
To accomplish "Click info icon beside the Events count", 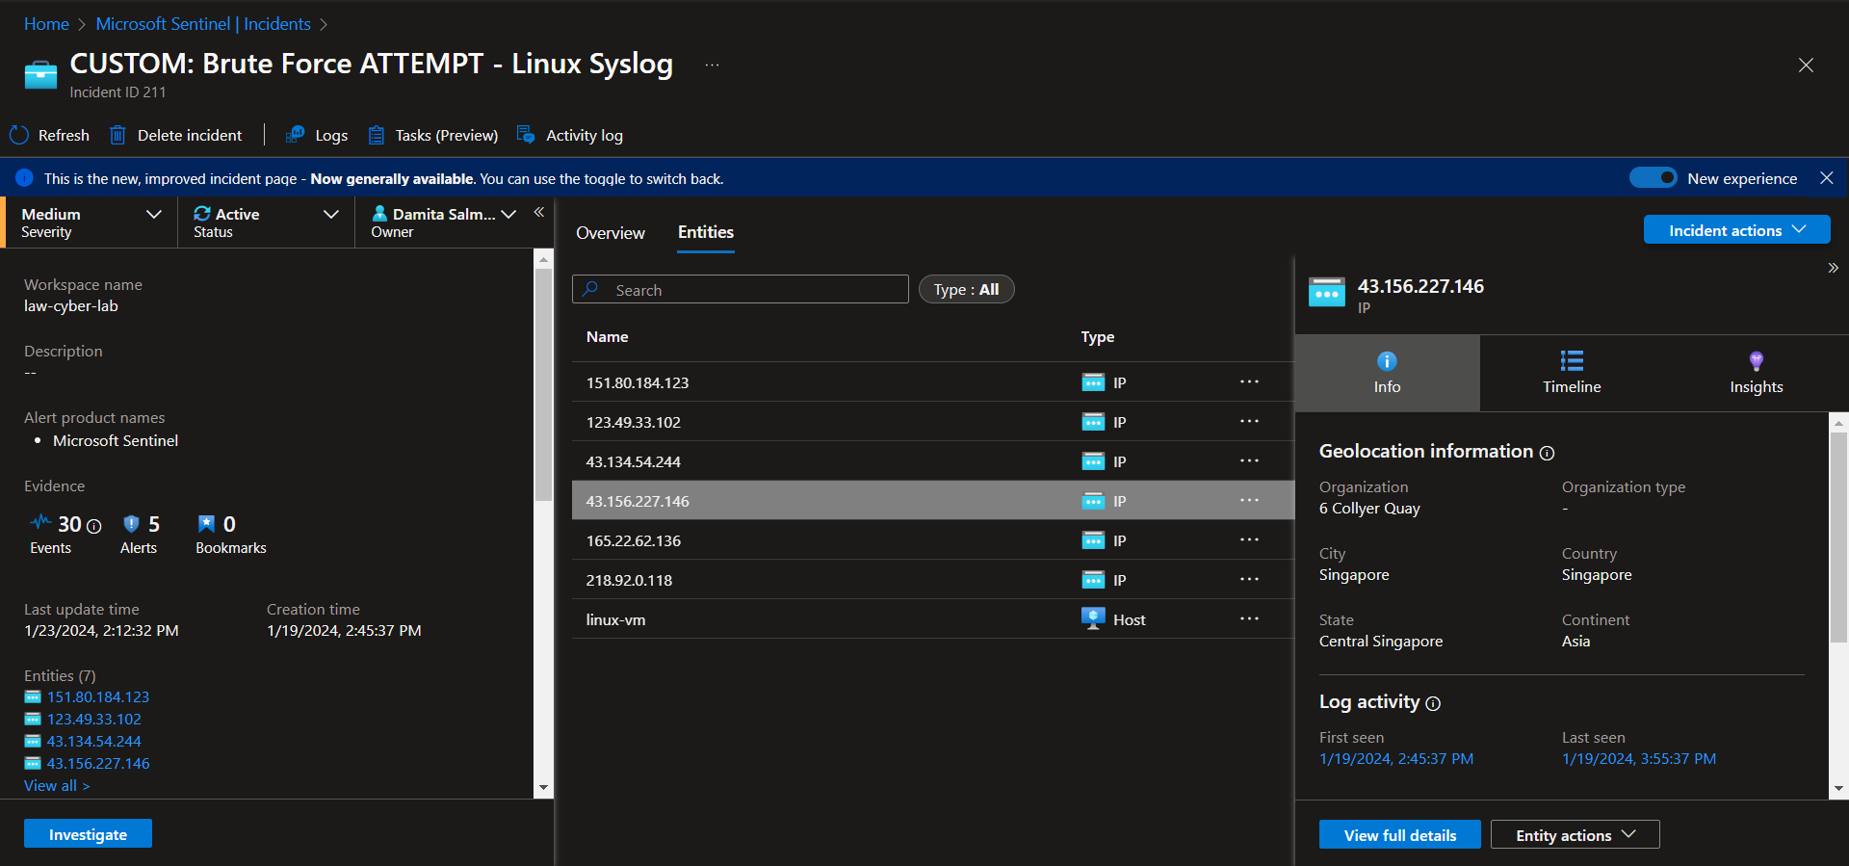I will 93,526.
